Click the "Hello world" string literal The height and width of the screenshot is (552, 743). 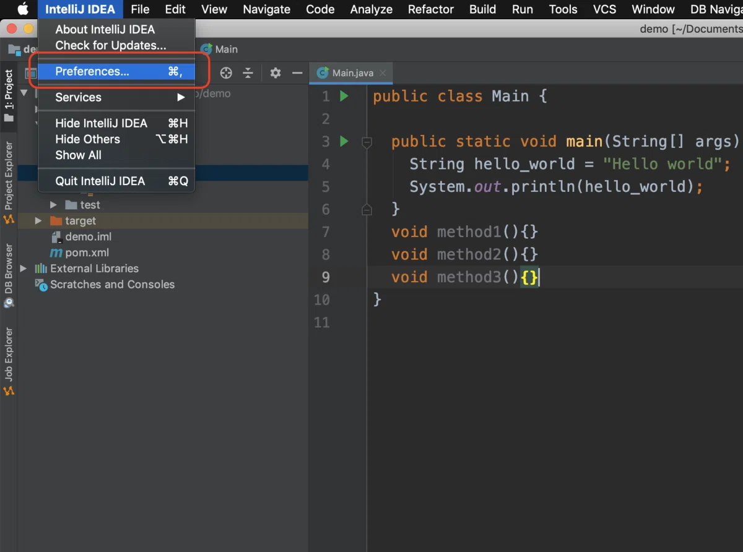663,164
